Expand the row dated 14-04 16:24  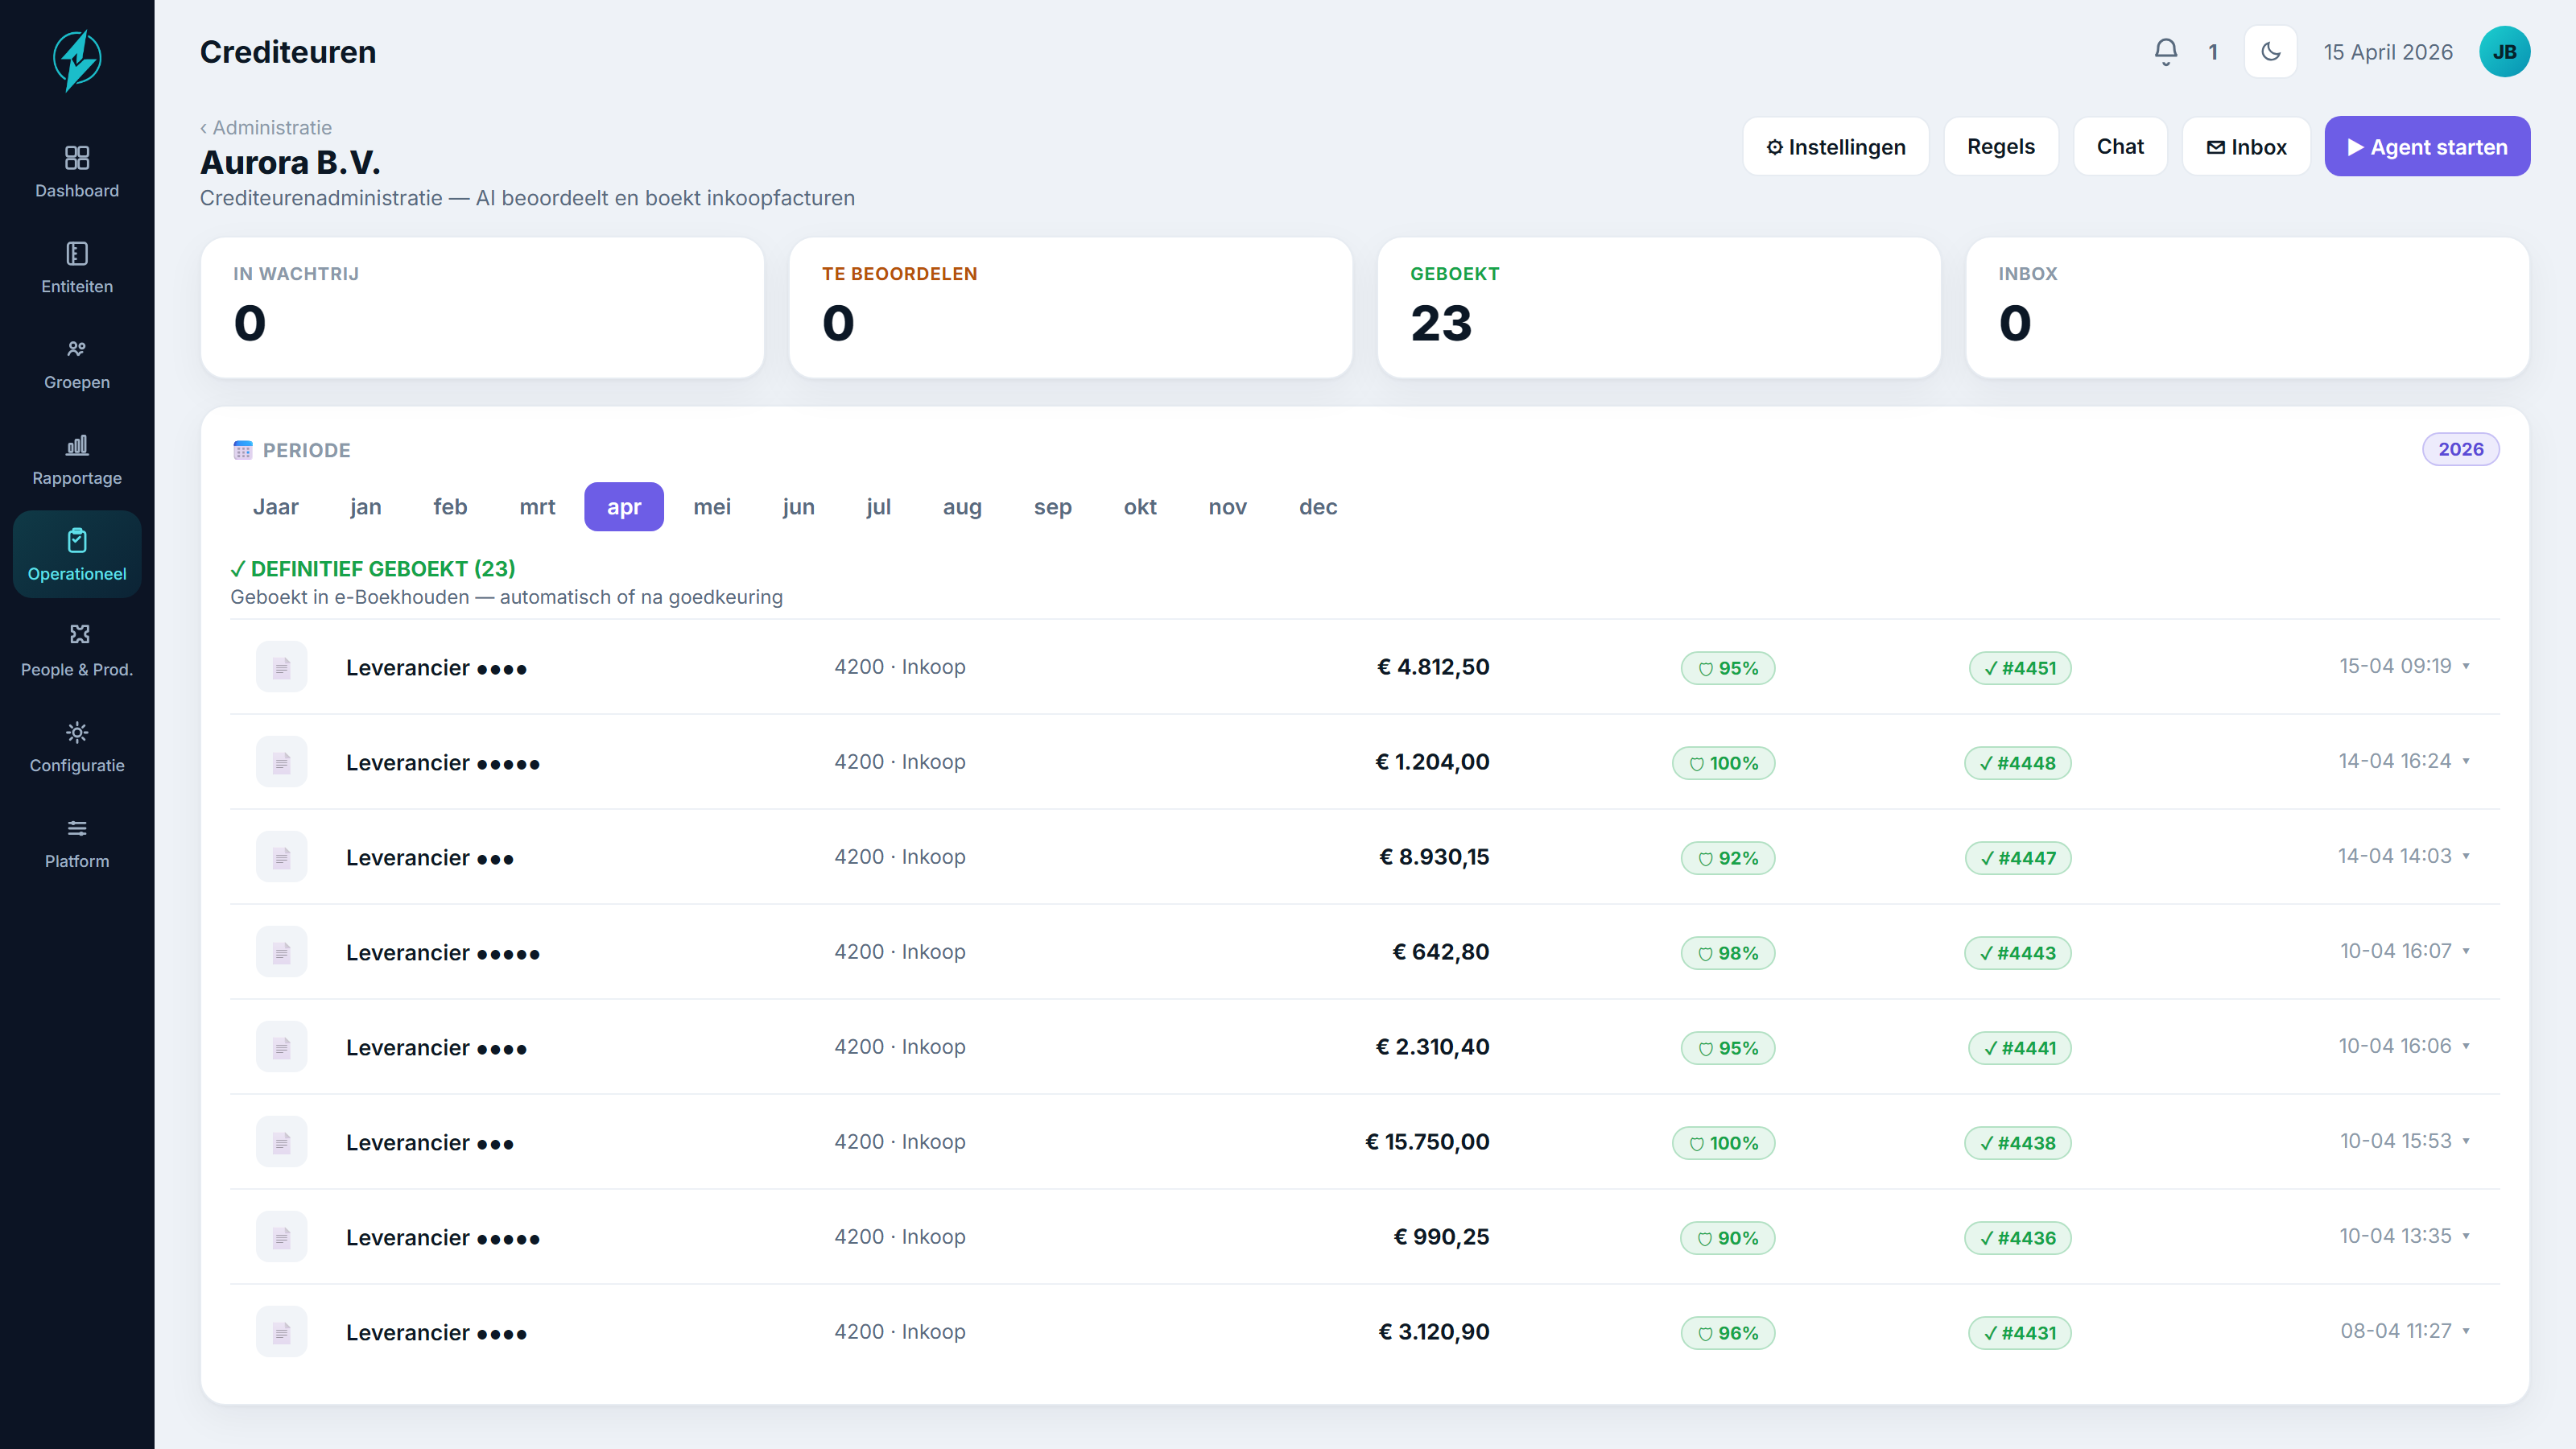click(2466, 761)
